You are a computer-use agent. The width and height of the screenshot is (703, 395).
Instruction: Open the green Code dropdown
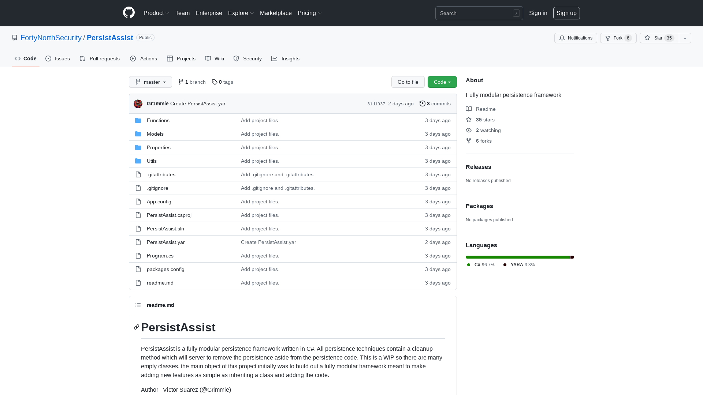click(442, 82)
